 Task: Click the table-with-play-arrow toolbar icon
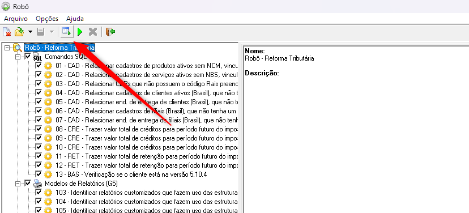click(66, 31)
